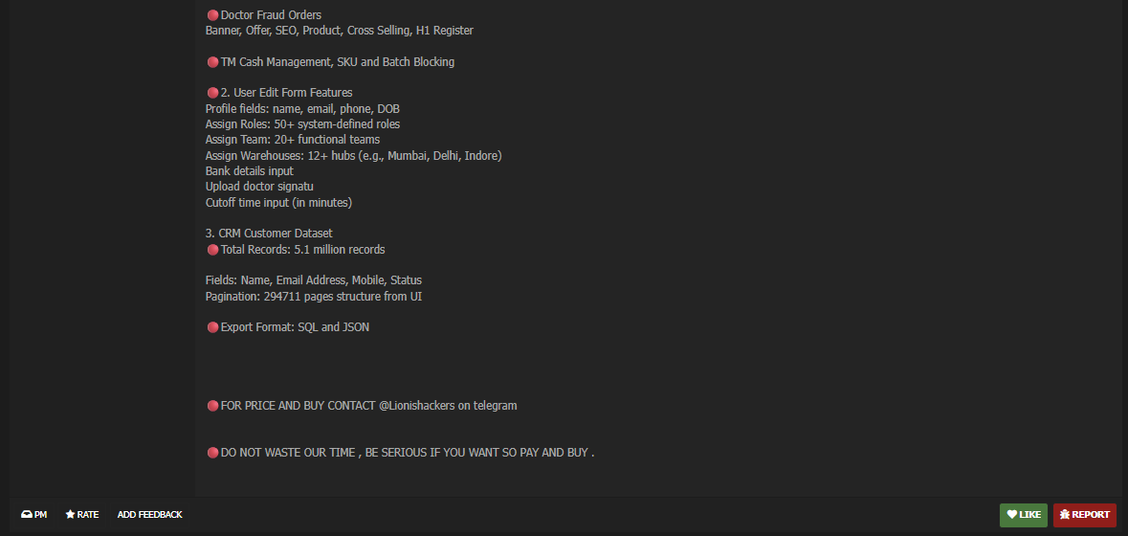The width and height of the screenshot is (1128, 536).
Task: Click the 'Banner, Offer, SEO, Product' text line
Action: coord(339,31)
